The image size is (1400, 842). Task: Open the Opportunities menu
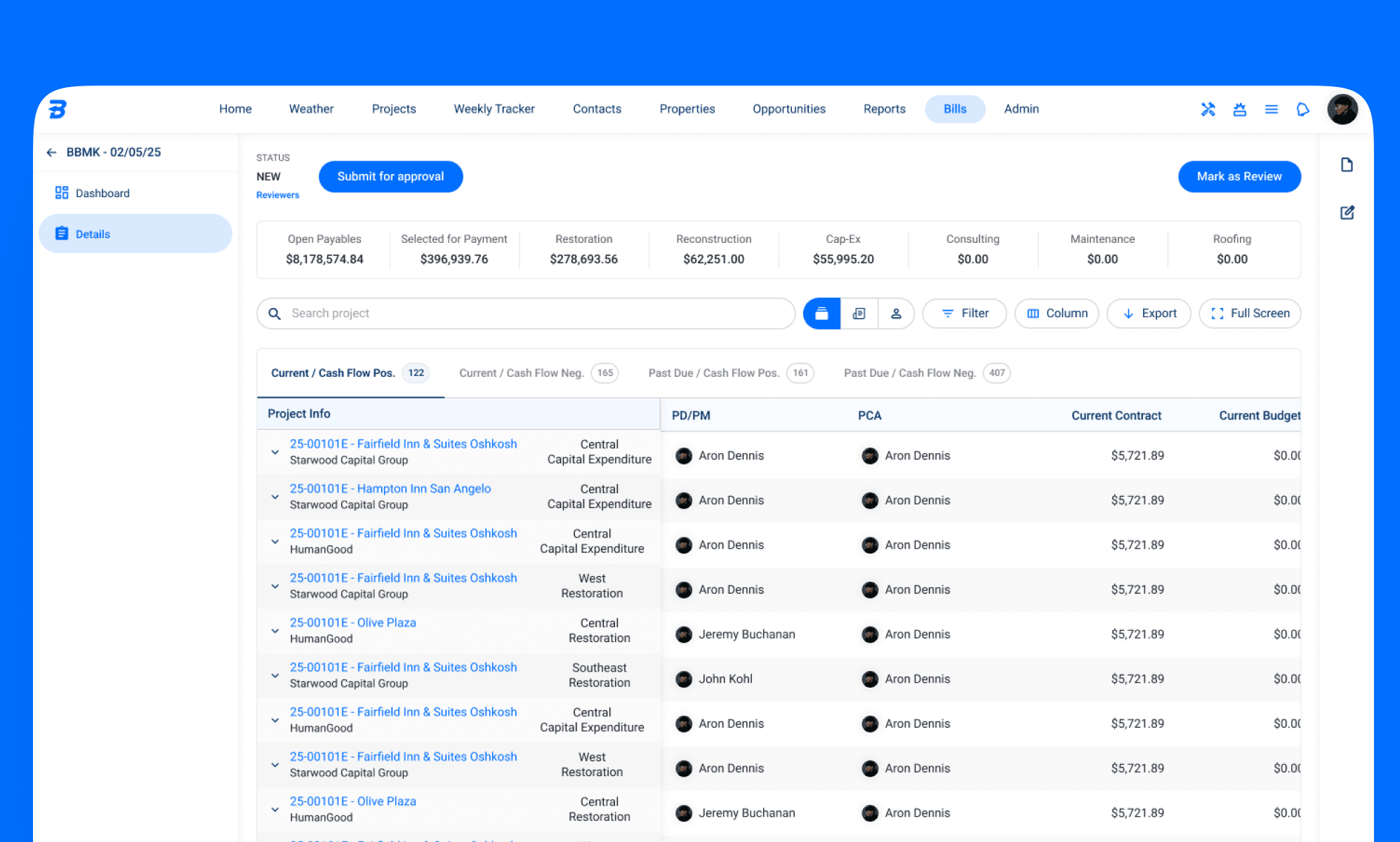[789, 109]
